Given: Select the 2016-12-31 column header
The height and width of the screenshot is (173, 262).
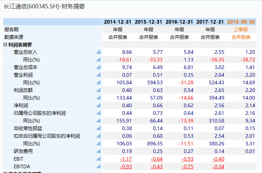Looking at the screenshot, I should click(179, 22).
